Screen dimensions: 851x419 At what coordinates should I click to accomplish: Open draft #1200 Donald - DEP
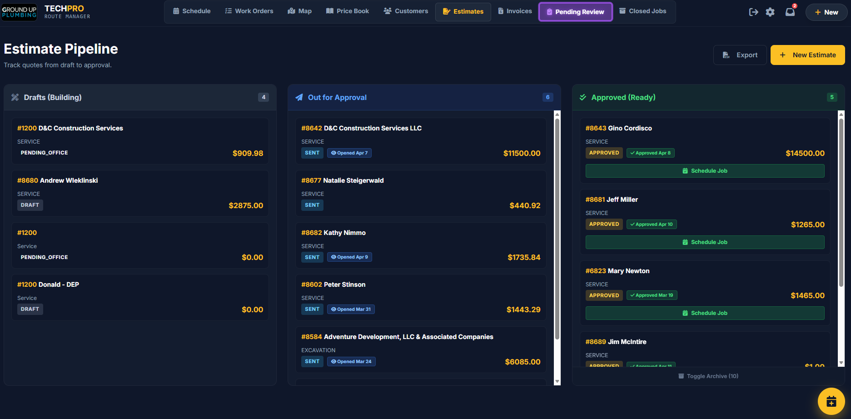[x=140, y=298]
